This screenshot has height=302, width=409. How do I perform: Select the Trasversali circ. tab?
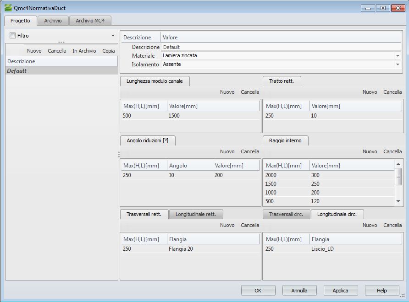click(286, 214)
